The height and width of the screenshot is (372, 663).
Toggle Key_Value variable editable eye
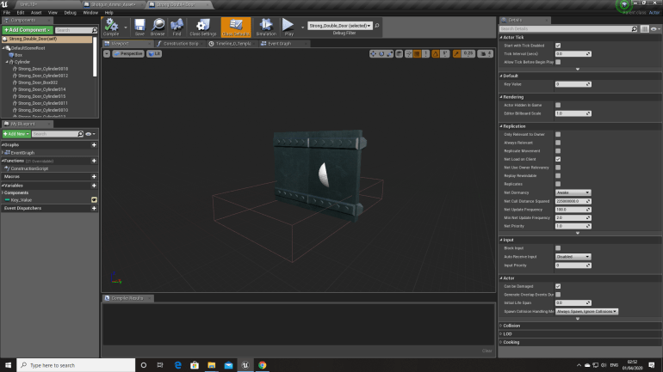coord(94,200)
